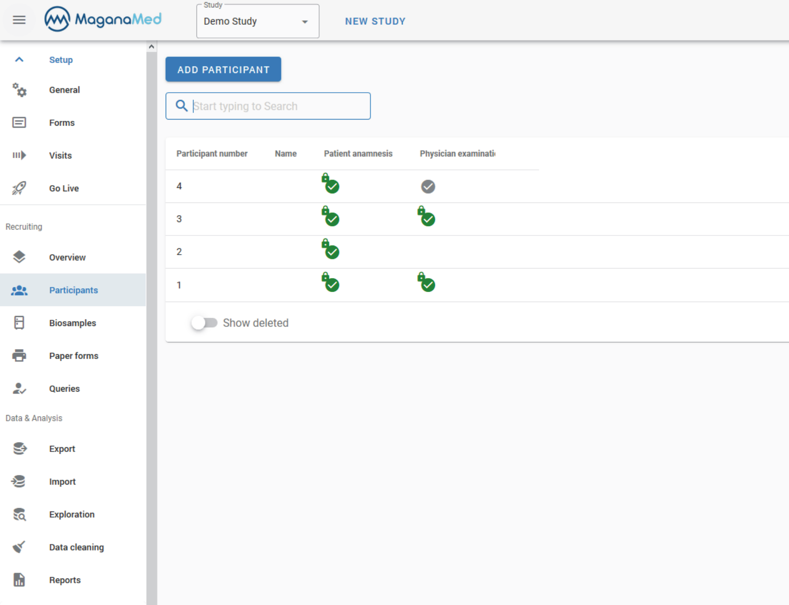Click the Forms icon in the sidebar

19,122
